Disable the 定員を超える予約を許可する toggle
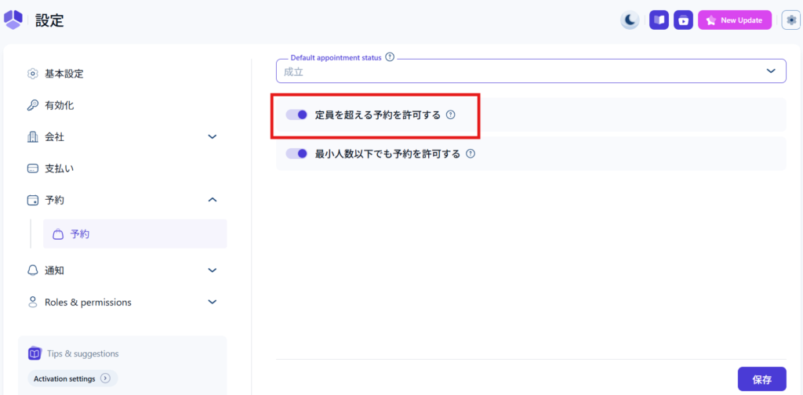803x395 pixels. tap(296, 114)
